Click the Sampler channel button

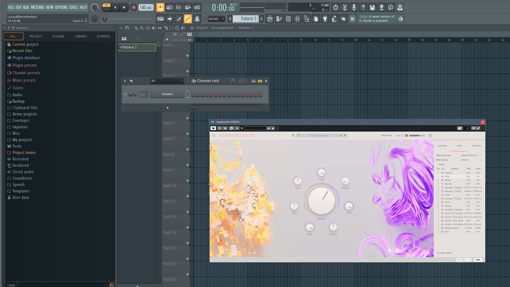[x=167, y=94]
